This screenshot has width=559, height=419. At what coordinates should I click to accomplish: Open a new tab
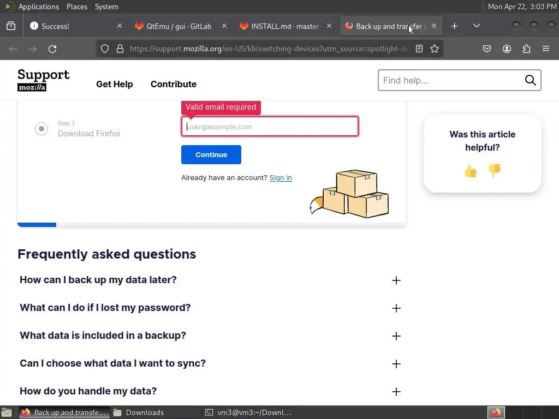point(454,26)
